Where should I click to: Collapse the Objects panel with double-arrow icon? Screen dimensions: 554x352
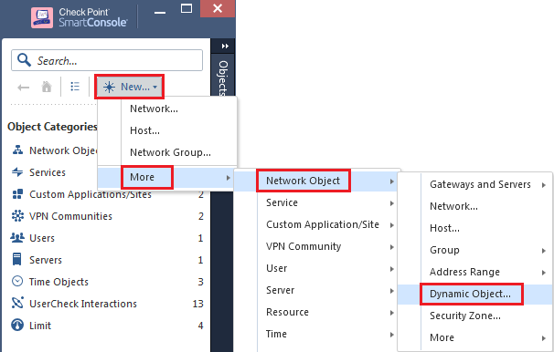(225, 47)
